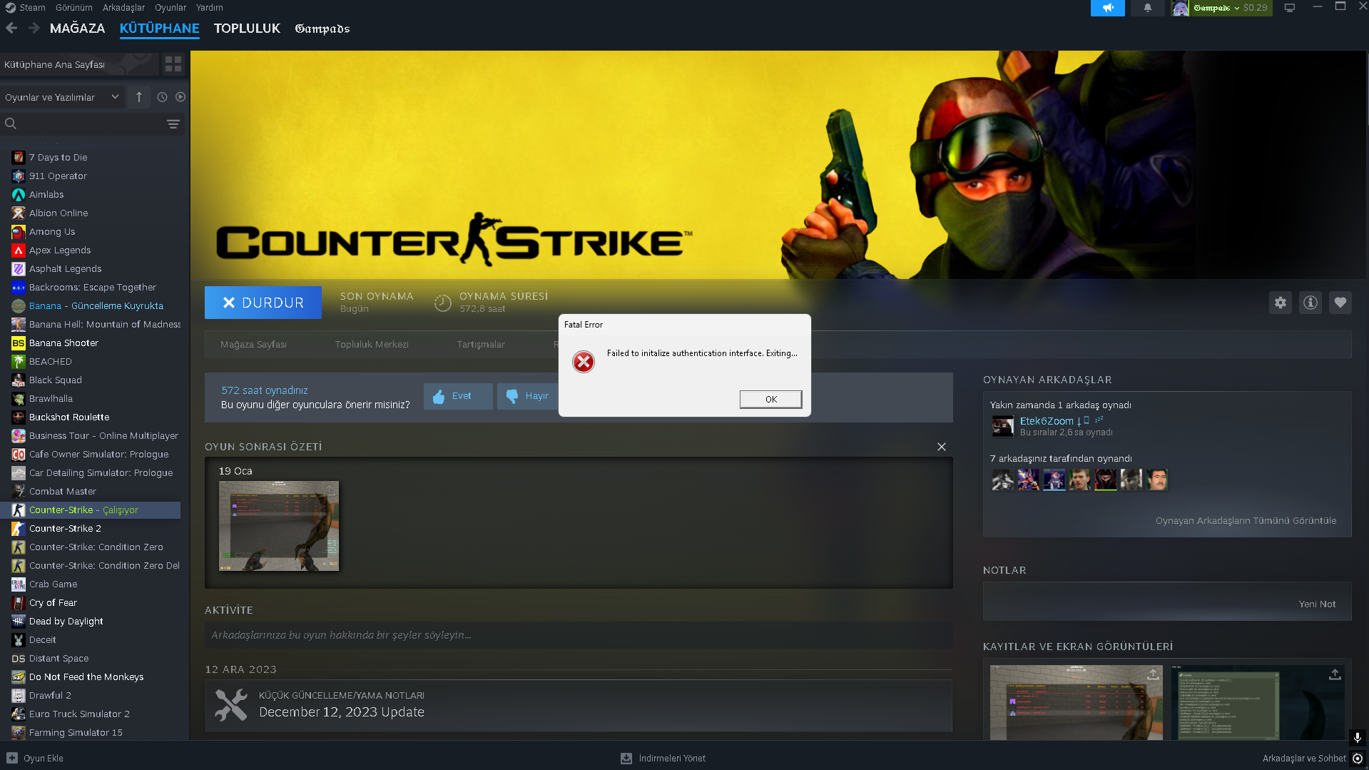Image resolution: width=1369 pixels, height=770 pixels.
Task: Open friends chat icon bottom right
Action: coord(1358,758)
